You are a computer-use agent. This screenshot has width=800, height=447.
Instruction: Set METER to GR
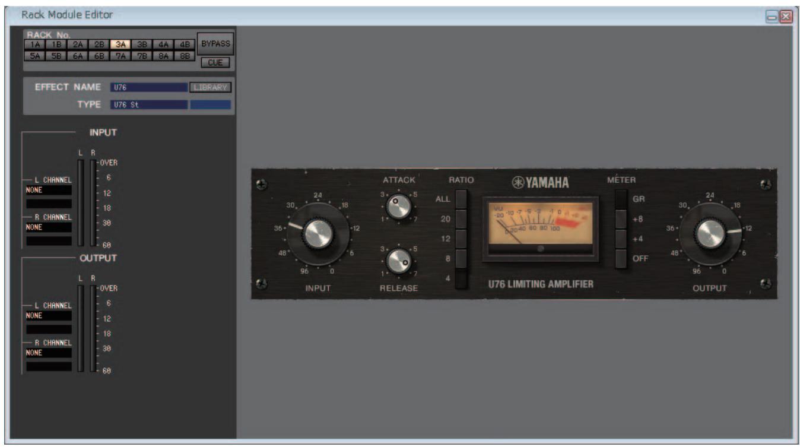coord(621,200)
